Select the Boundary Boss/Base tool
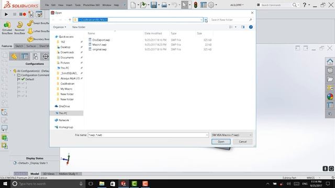 (38, 39)
